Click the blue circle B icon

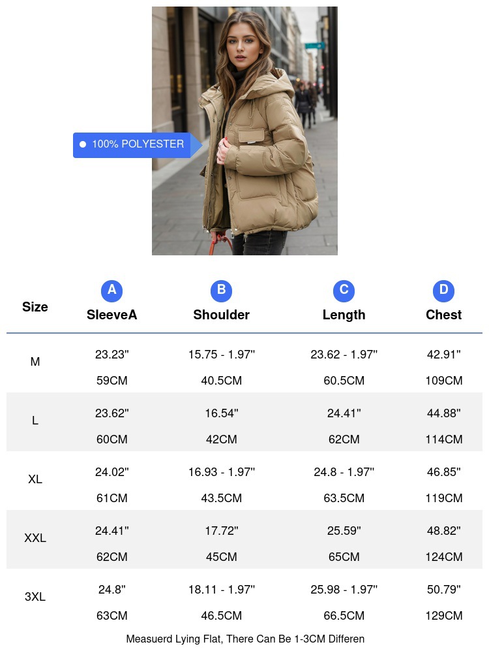click(x=221, y=291)
